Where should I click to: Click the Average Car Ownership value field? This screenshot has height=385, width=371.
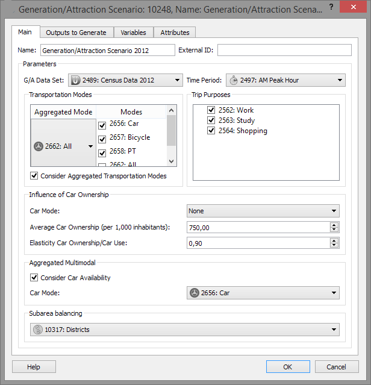(258, 227)
